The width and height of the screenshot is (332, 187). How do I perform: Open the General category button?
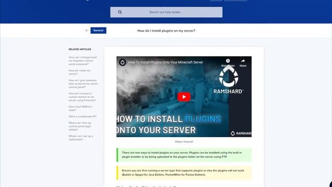tap(99, 31)
